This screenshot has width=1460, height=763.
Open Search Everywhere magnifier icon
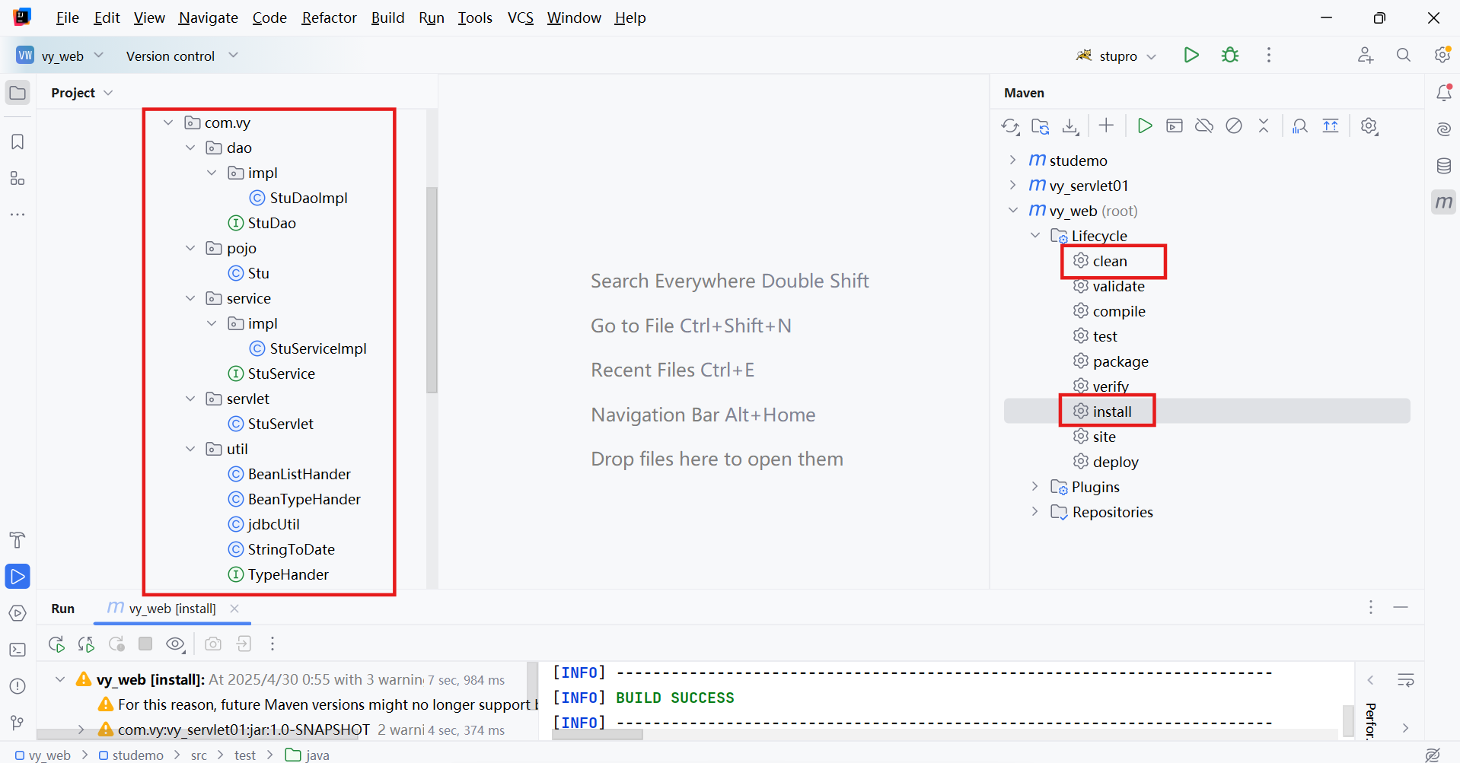pyautogui.click(x=1404, y=55)
